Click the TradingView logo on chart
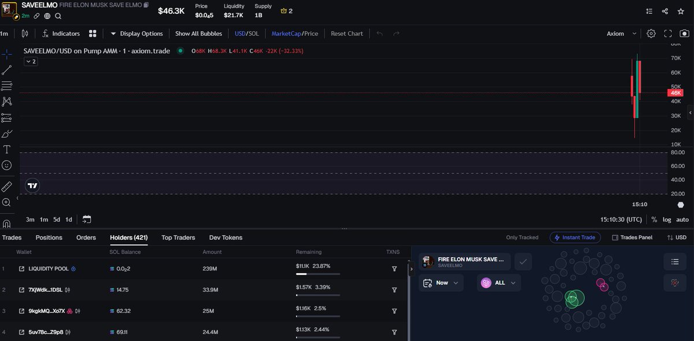The width and height of the screenshot is (694, 341). 32,186
